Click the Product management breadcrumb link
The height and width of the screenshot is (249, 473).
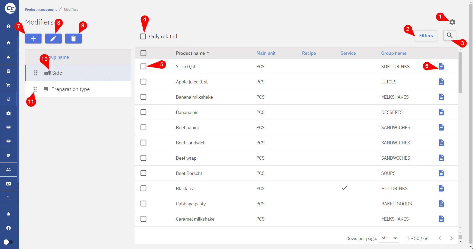[x=41, y=10]
